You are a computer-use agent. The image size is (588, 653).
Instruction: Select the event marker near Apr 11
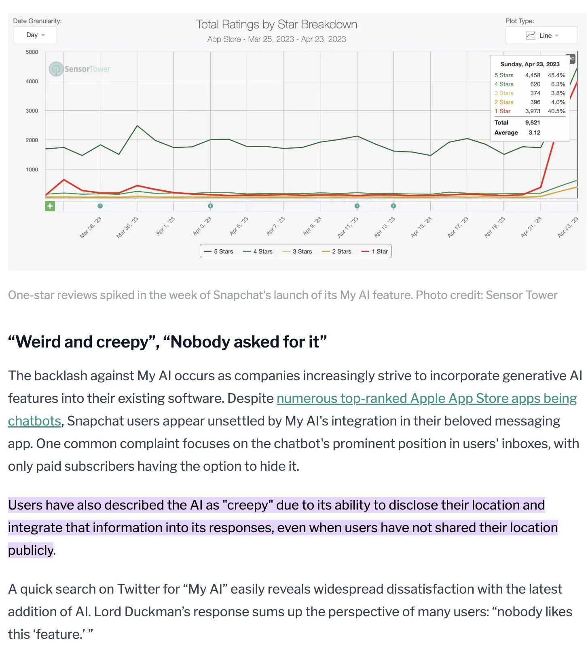tap(357, 206)
